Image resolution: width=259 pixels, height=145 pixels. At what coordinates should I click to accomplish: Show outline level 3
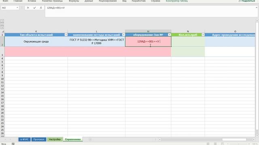click(2, 27)
